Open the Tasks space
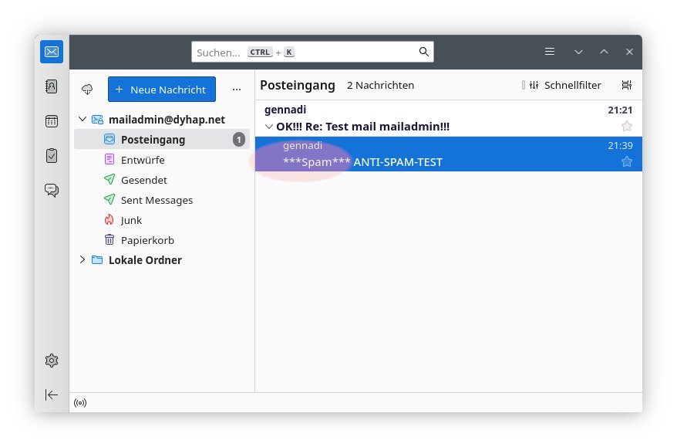 pos(52,155)
